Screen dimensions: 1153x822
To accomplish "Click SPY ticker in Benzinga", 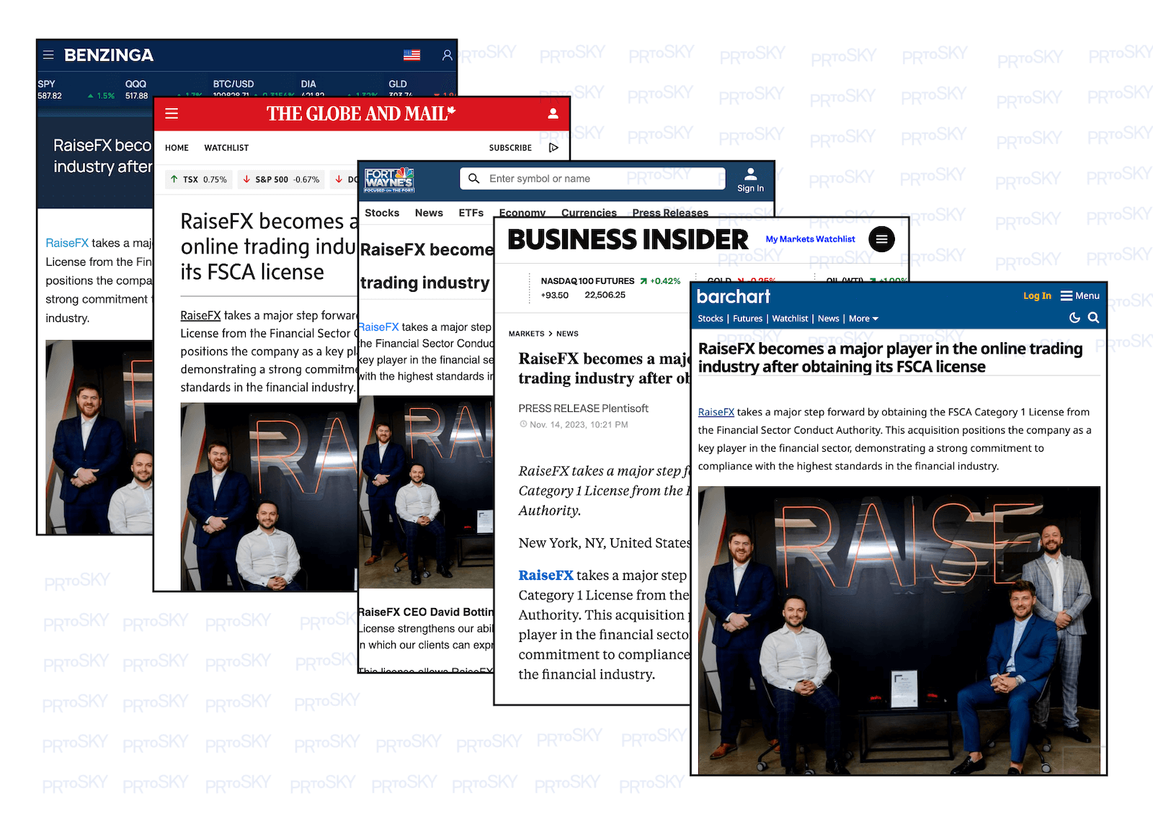I will pyautogui.click(x=75, y=89).
